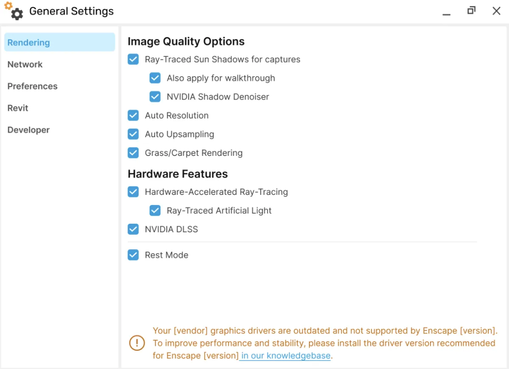
Task: Click the outdated driver warning icon
Action: click(x=137, y=343)
